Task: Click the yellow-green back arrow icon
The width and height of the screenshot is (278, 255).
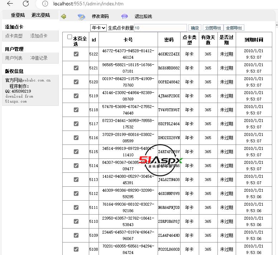Action: (x=63, y=16)
